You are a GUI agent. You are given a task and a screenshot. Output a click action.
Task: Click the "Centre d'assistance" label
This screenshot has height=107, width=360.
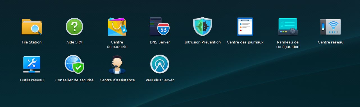click(117, 80)
